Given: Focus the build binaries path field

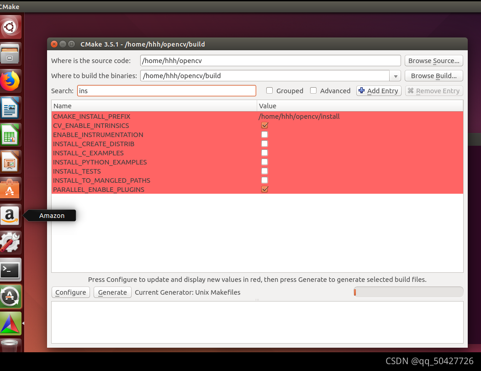Looking at the screenshot, I should tap(265, 76).
